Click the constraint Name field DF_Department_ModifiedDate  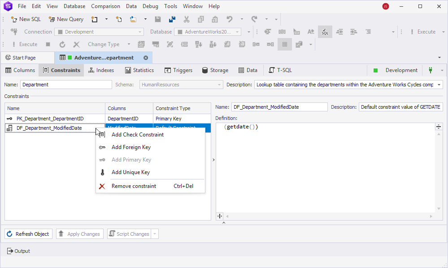(x=279, y=107)
